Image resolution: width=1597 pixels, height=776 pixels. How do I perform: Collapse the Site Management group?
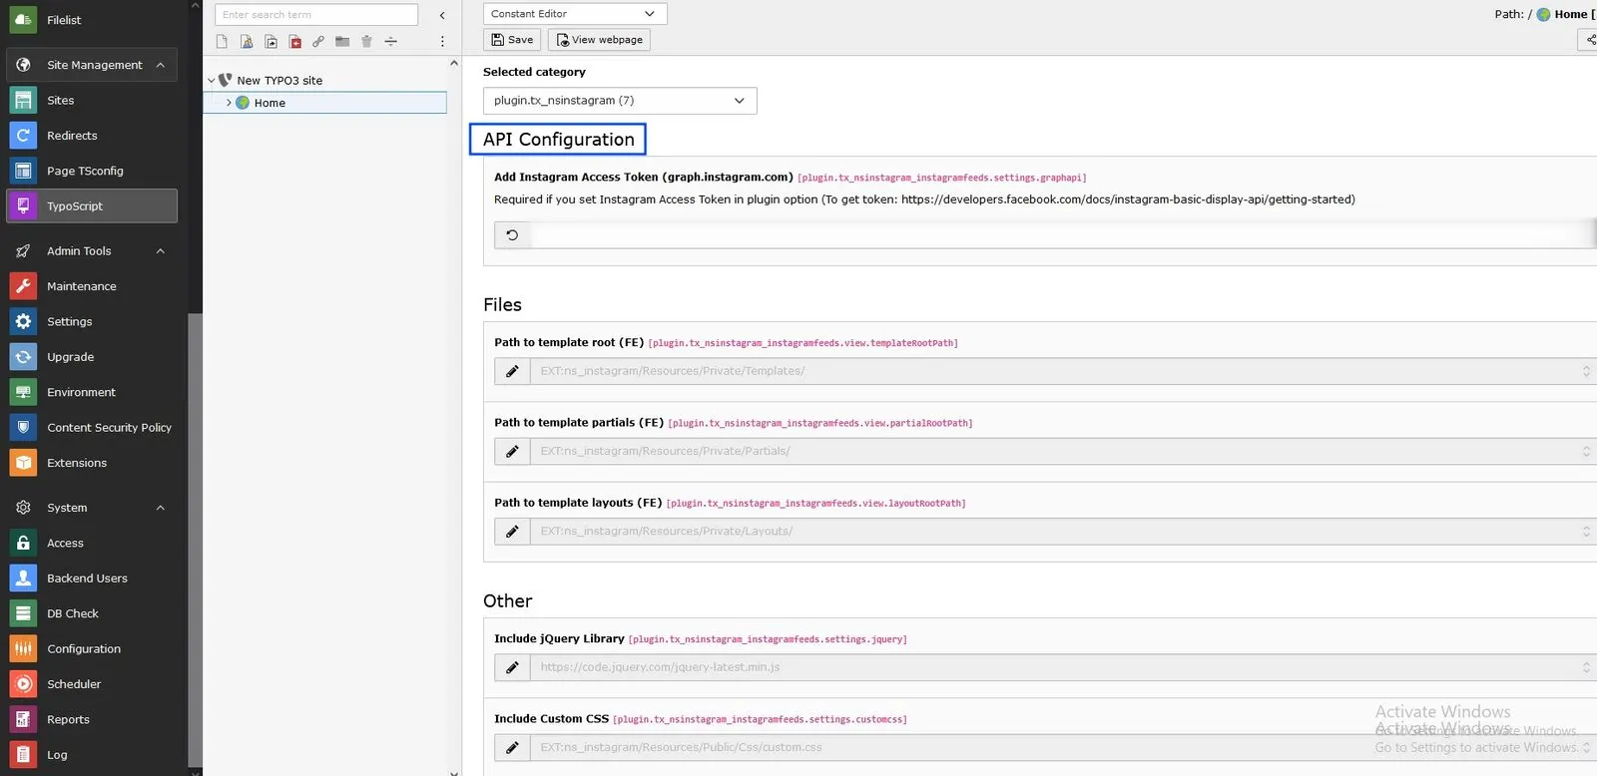pos(160,65)
